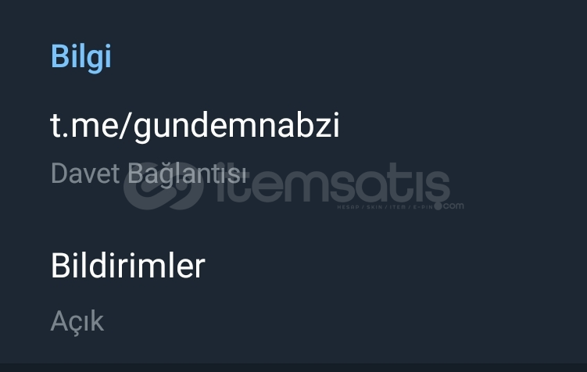Screen dimensions: 587x372
Task: Tap the word Davet under link
Action: [85, 173]
